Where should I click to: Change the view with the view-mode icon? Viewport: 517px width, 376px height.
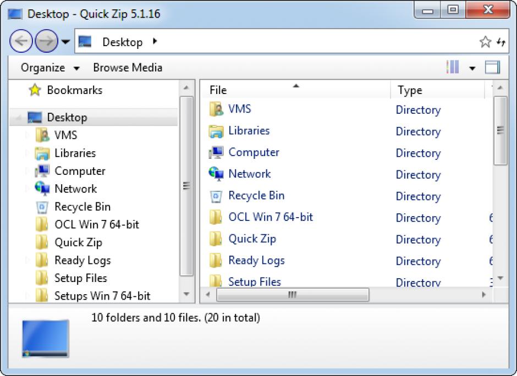(453, 67)
